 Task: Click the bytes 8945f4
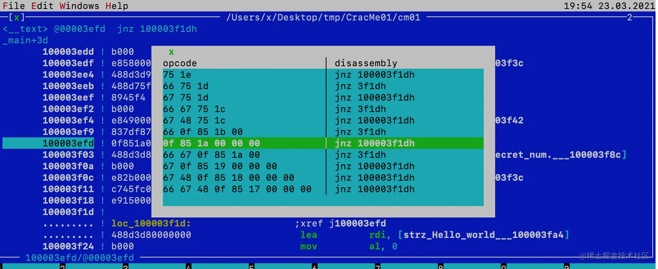pyautogui.click(x=128, y=97)
